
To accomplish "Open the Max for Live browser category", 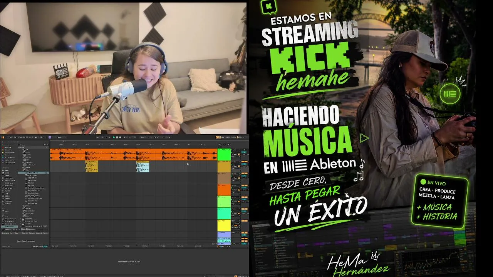I will click(x=8, y=188).
